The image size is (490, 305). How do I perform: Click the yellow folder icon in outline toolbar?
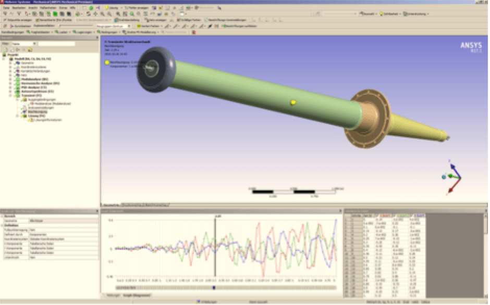[30, 49]
